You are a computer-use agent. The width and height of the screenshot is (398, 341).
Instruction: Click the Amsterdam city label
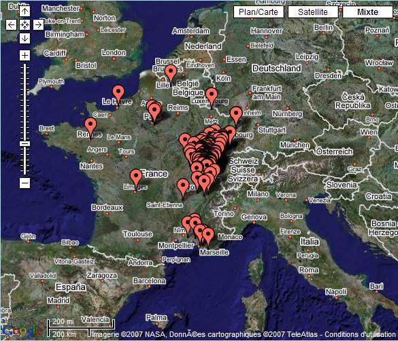191,31
